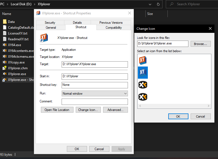This screenshot has height=159, width=218.
Task: Switch to the Details tab
Action: [x=77, y=23]
